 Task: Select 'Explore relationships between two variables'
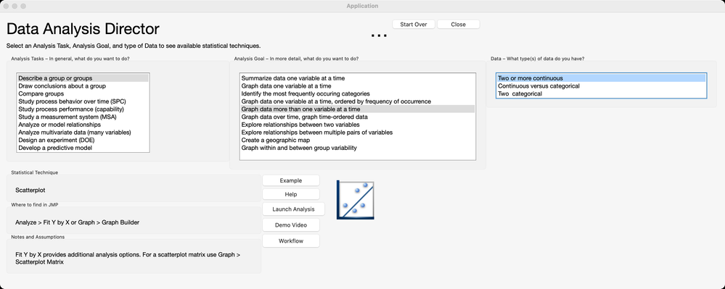357,125
